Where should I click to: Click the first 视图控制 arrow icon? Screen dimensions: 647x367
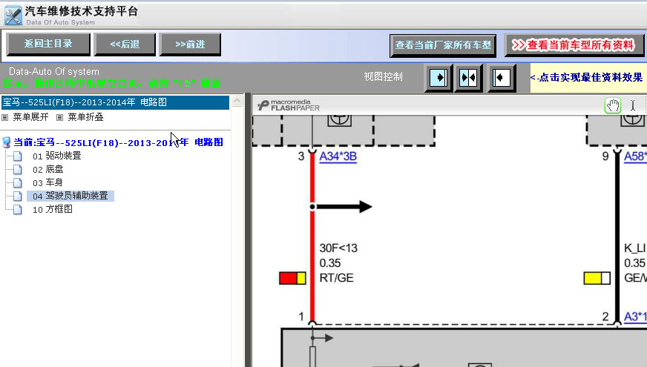coord(439,78)
